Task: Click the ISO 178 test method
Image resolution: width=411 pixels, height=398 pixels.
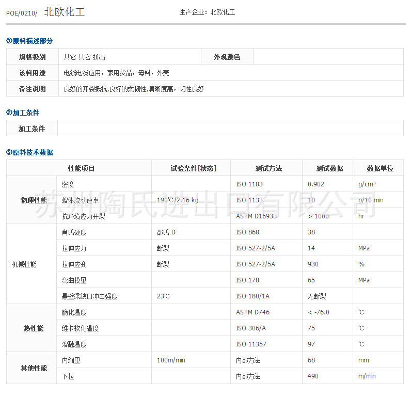Action: click(x=248, y=280)
